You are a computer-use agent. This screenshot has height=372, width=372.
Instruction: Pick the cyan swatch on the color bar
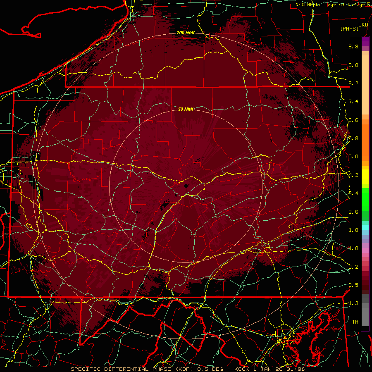[365, 227]
